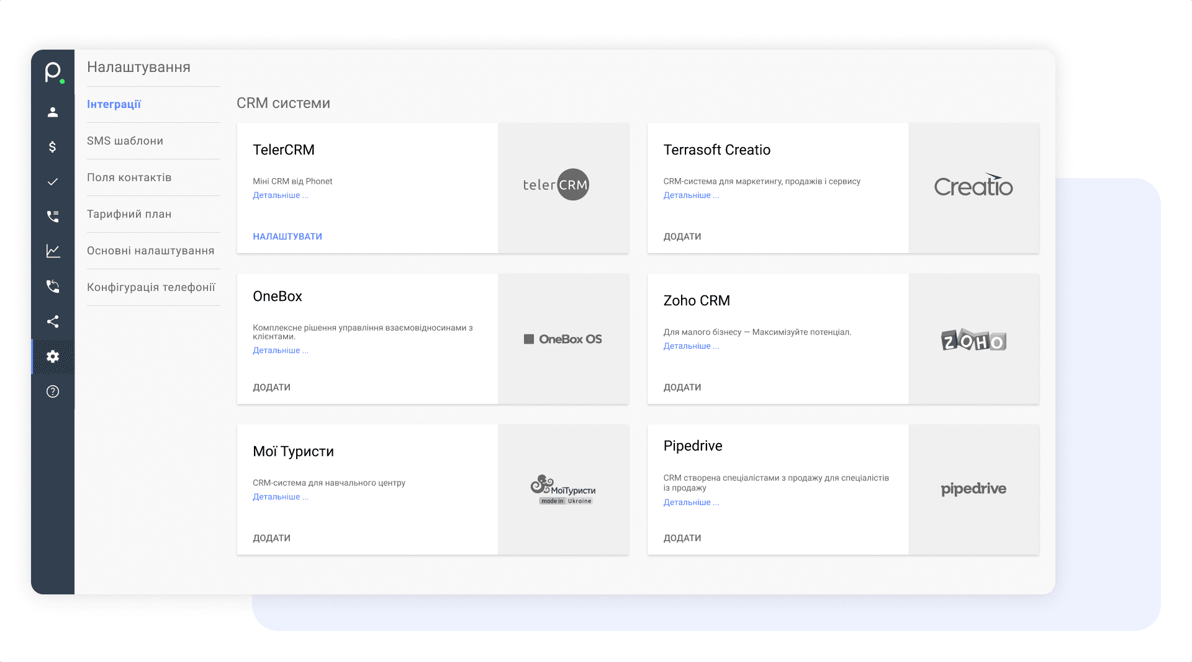Click the Creatio logo thumbnail
1192x662 pixels.
click(x=973, y=186)
